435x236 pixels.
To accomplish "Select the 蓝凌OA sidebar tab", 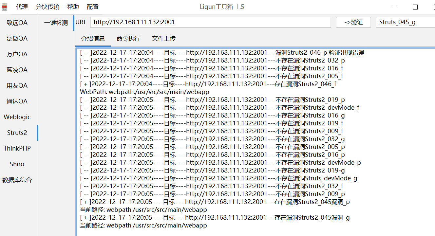I will (x=17, y=70).
